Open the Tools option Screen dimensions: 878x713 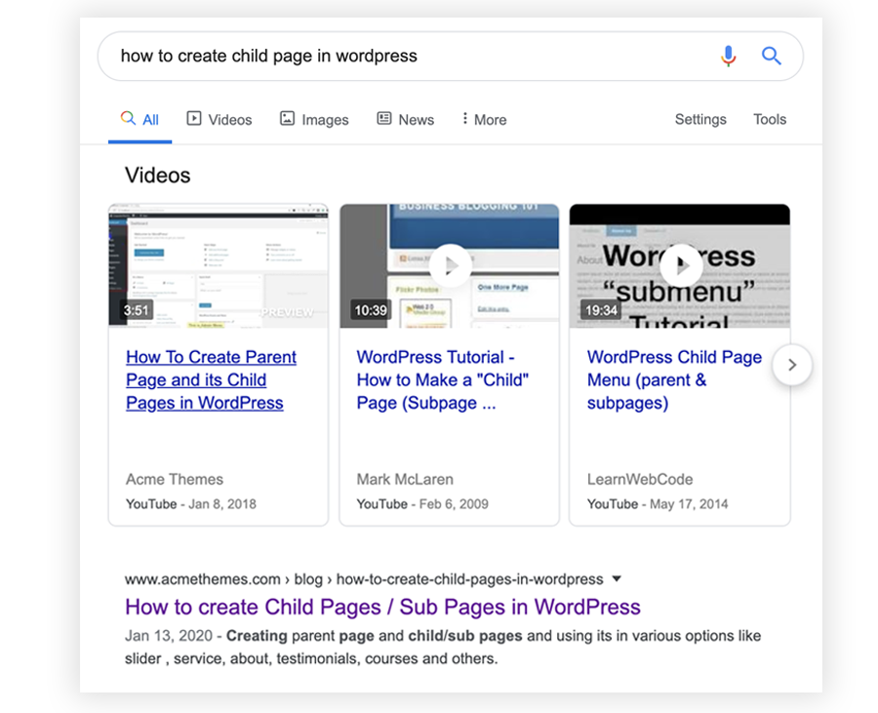coord(770,119)
